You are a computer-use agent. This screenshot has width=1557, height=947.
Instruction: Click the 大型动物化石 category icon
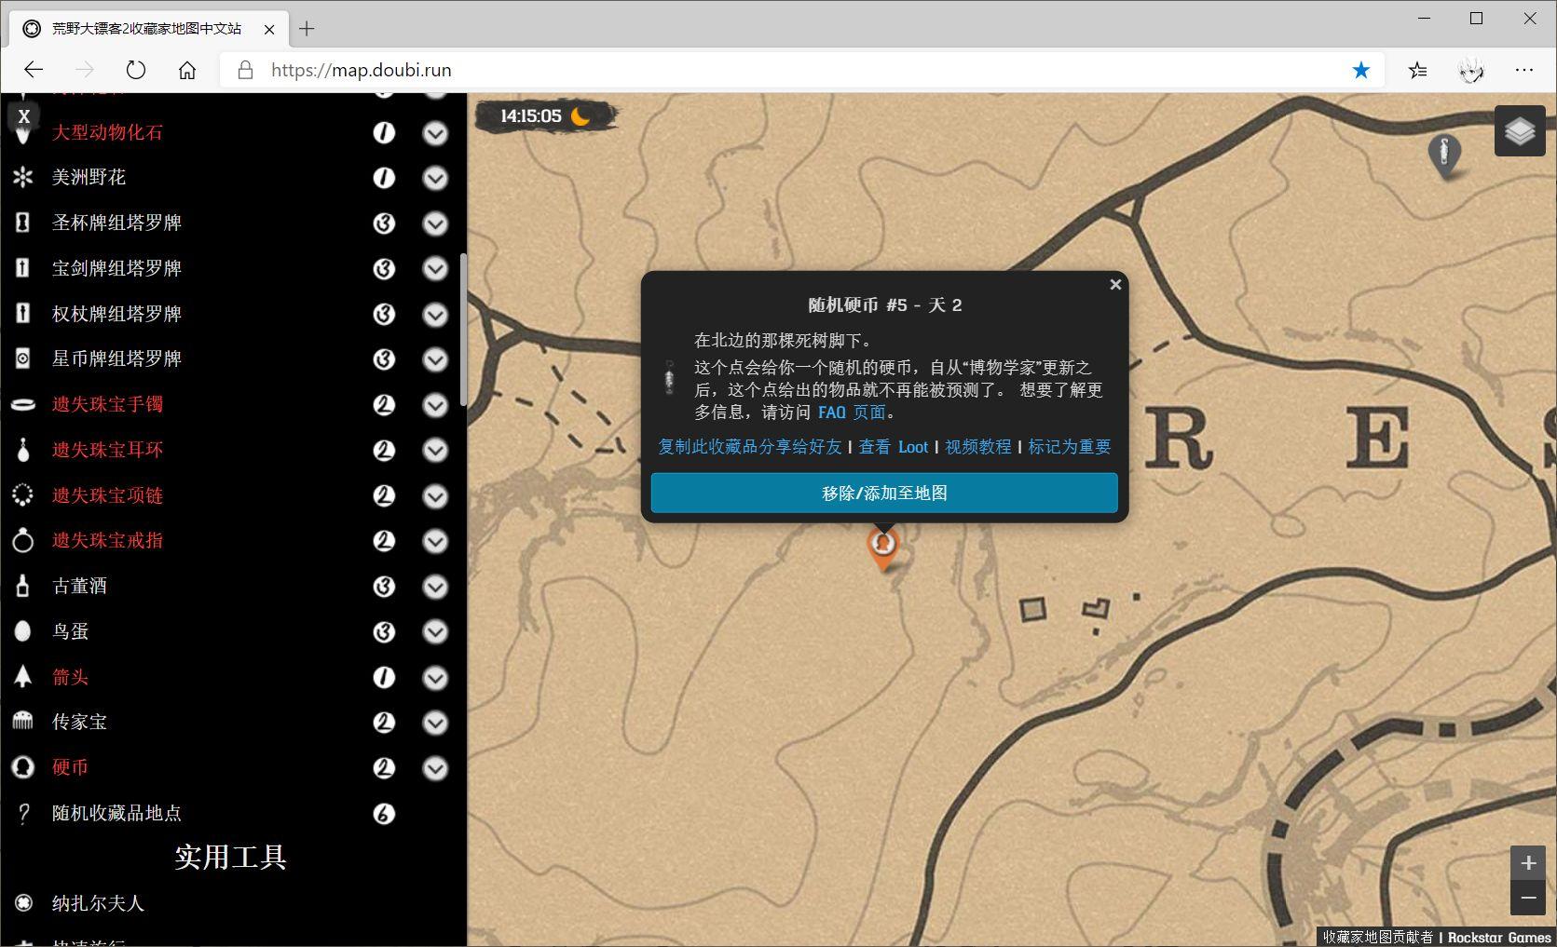(x=23, y=135)
